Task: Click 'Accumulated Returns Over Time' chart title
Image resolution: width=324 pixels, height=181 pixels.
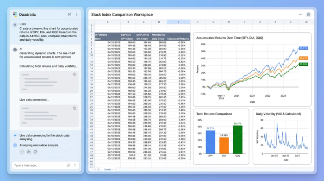Action: 230,38
